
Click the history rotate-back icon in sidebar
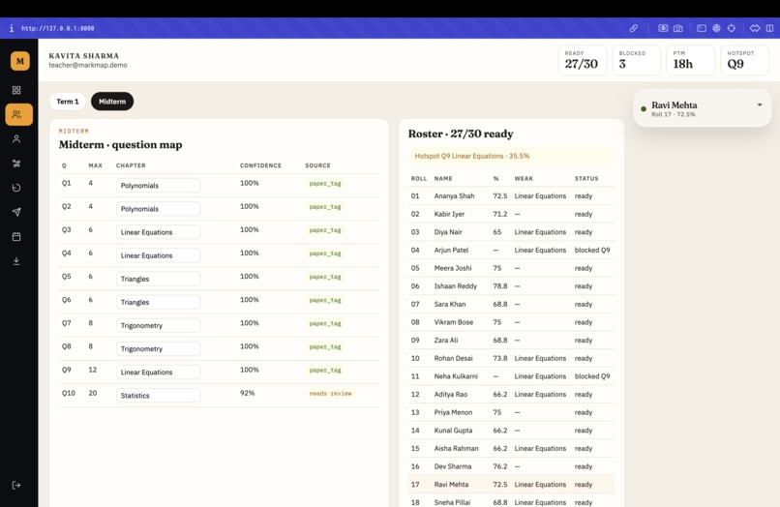tap(16, 188)
